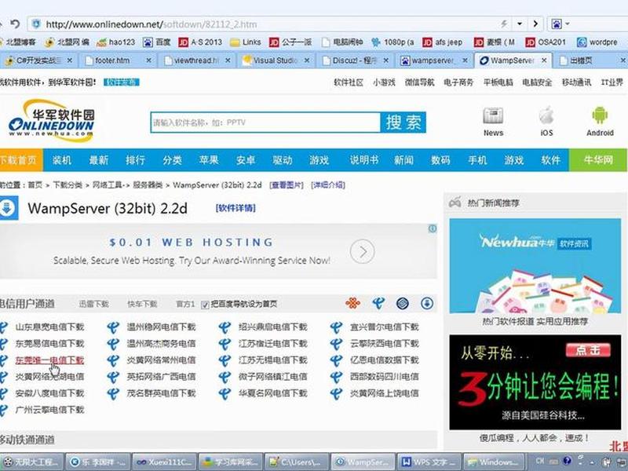Select the 排行 navigation item
Viewport: 628px width, 471px height.
pos(135,160)
